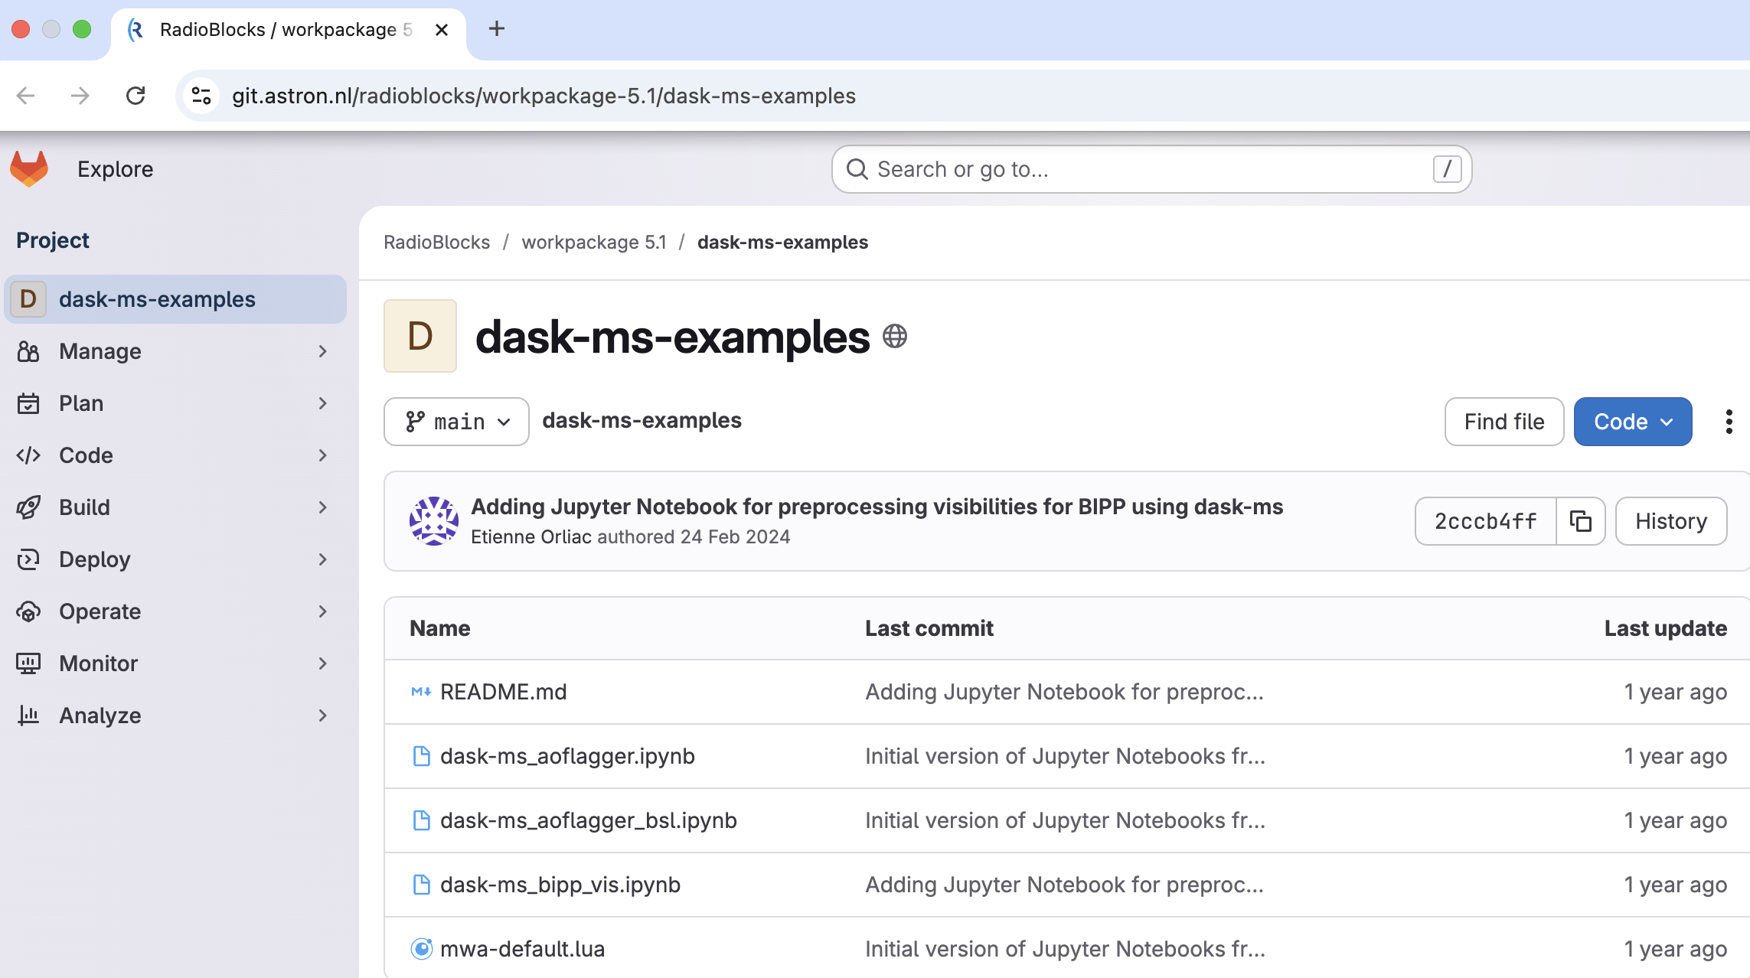Click the D project avatar in the sidebar
Viewport: 1750px width, 978px height.
click(x=28, y=299)
